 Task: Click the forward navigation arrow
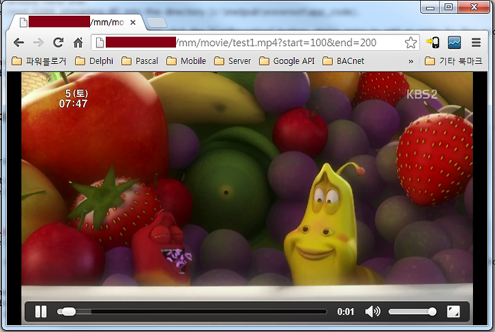38,43
